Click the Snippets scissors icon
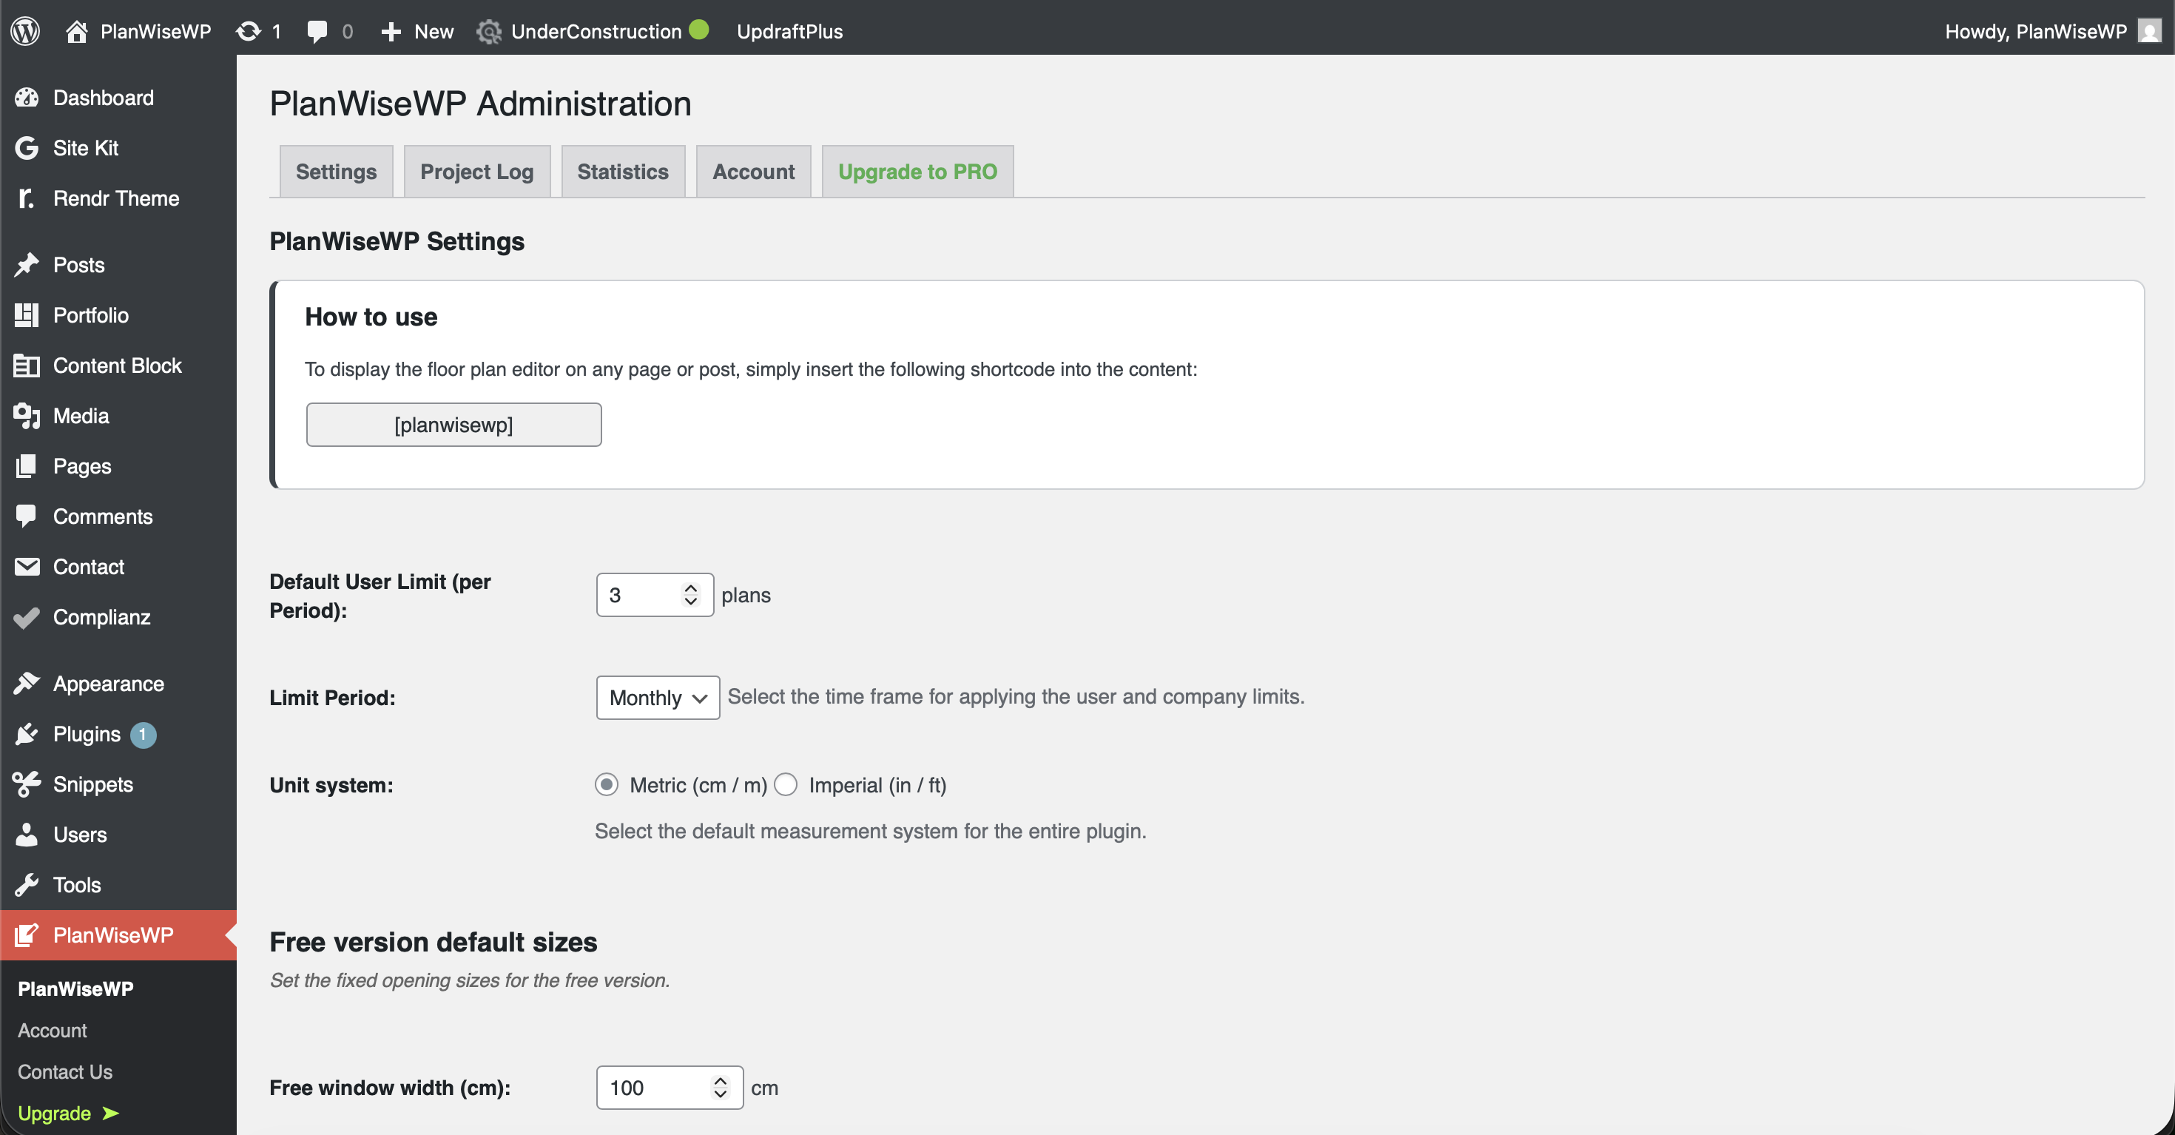The image size is (2175, 1135). click(26, 784)
